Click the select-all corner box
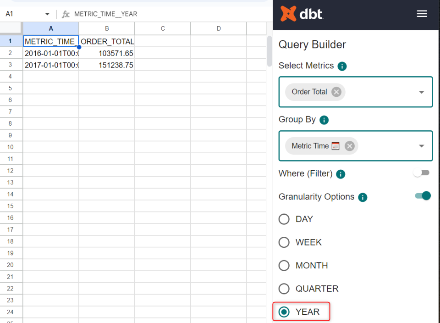Viewport: 440px width, 323px height. point(11,28)
